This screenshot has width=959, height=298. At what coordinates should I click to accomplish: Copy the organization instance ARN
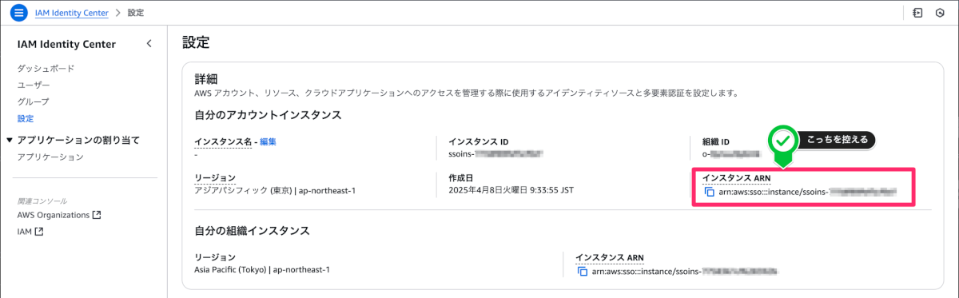pyautogui.click(x=582, y=272)
